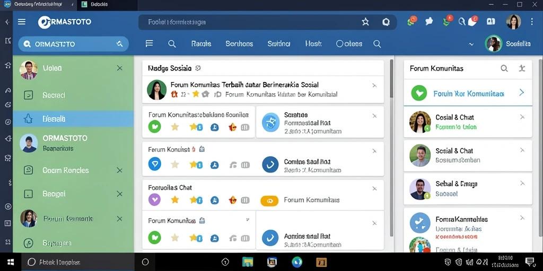The image size is (543, 271).
Task: Expand the small chevron in Forum Komunikas card
Action: pyautogui.click(x=248, y=220)
